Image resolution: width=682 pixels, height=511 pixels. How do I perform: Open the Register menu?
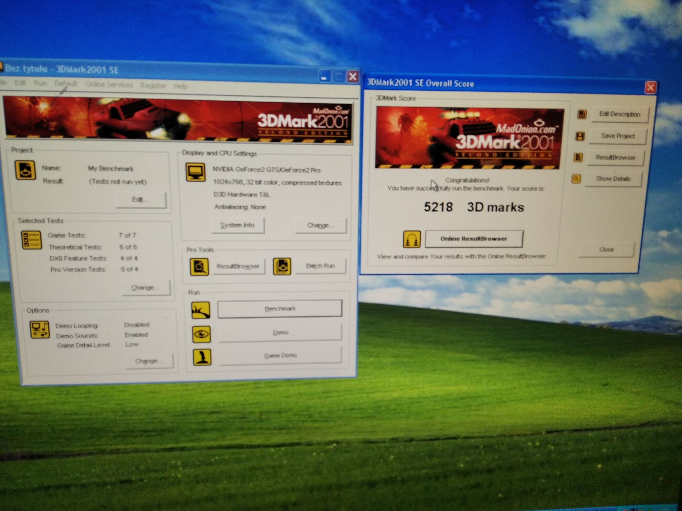tap(153, 86)
